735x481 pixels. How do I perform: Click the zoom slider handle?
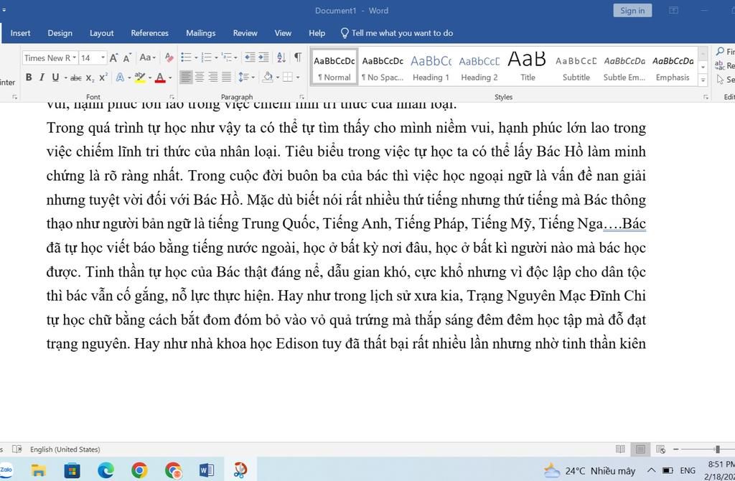(718, 449)
